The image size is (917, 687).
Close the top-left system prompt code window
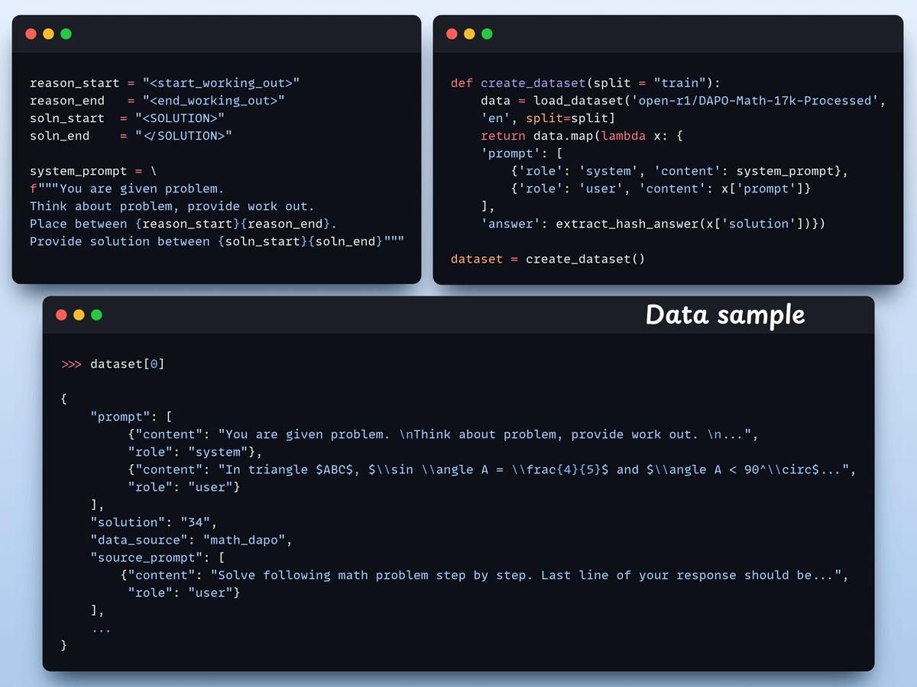pyautogui.click(x=31, y=34)
